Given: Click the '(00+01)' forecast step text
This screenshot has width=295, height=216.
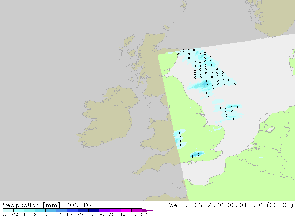Looking at the screenshot, I should pyautogui.click(x=280, y=205).
